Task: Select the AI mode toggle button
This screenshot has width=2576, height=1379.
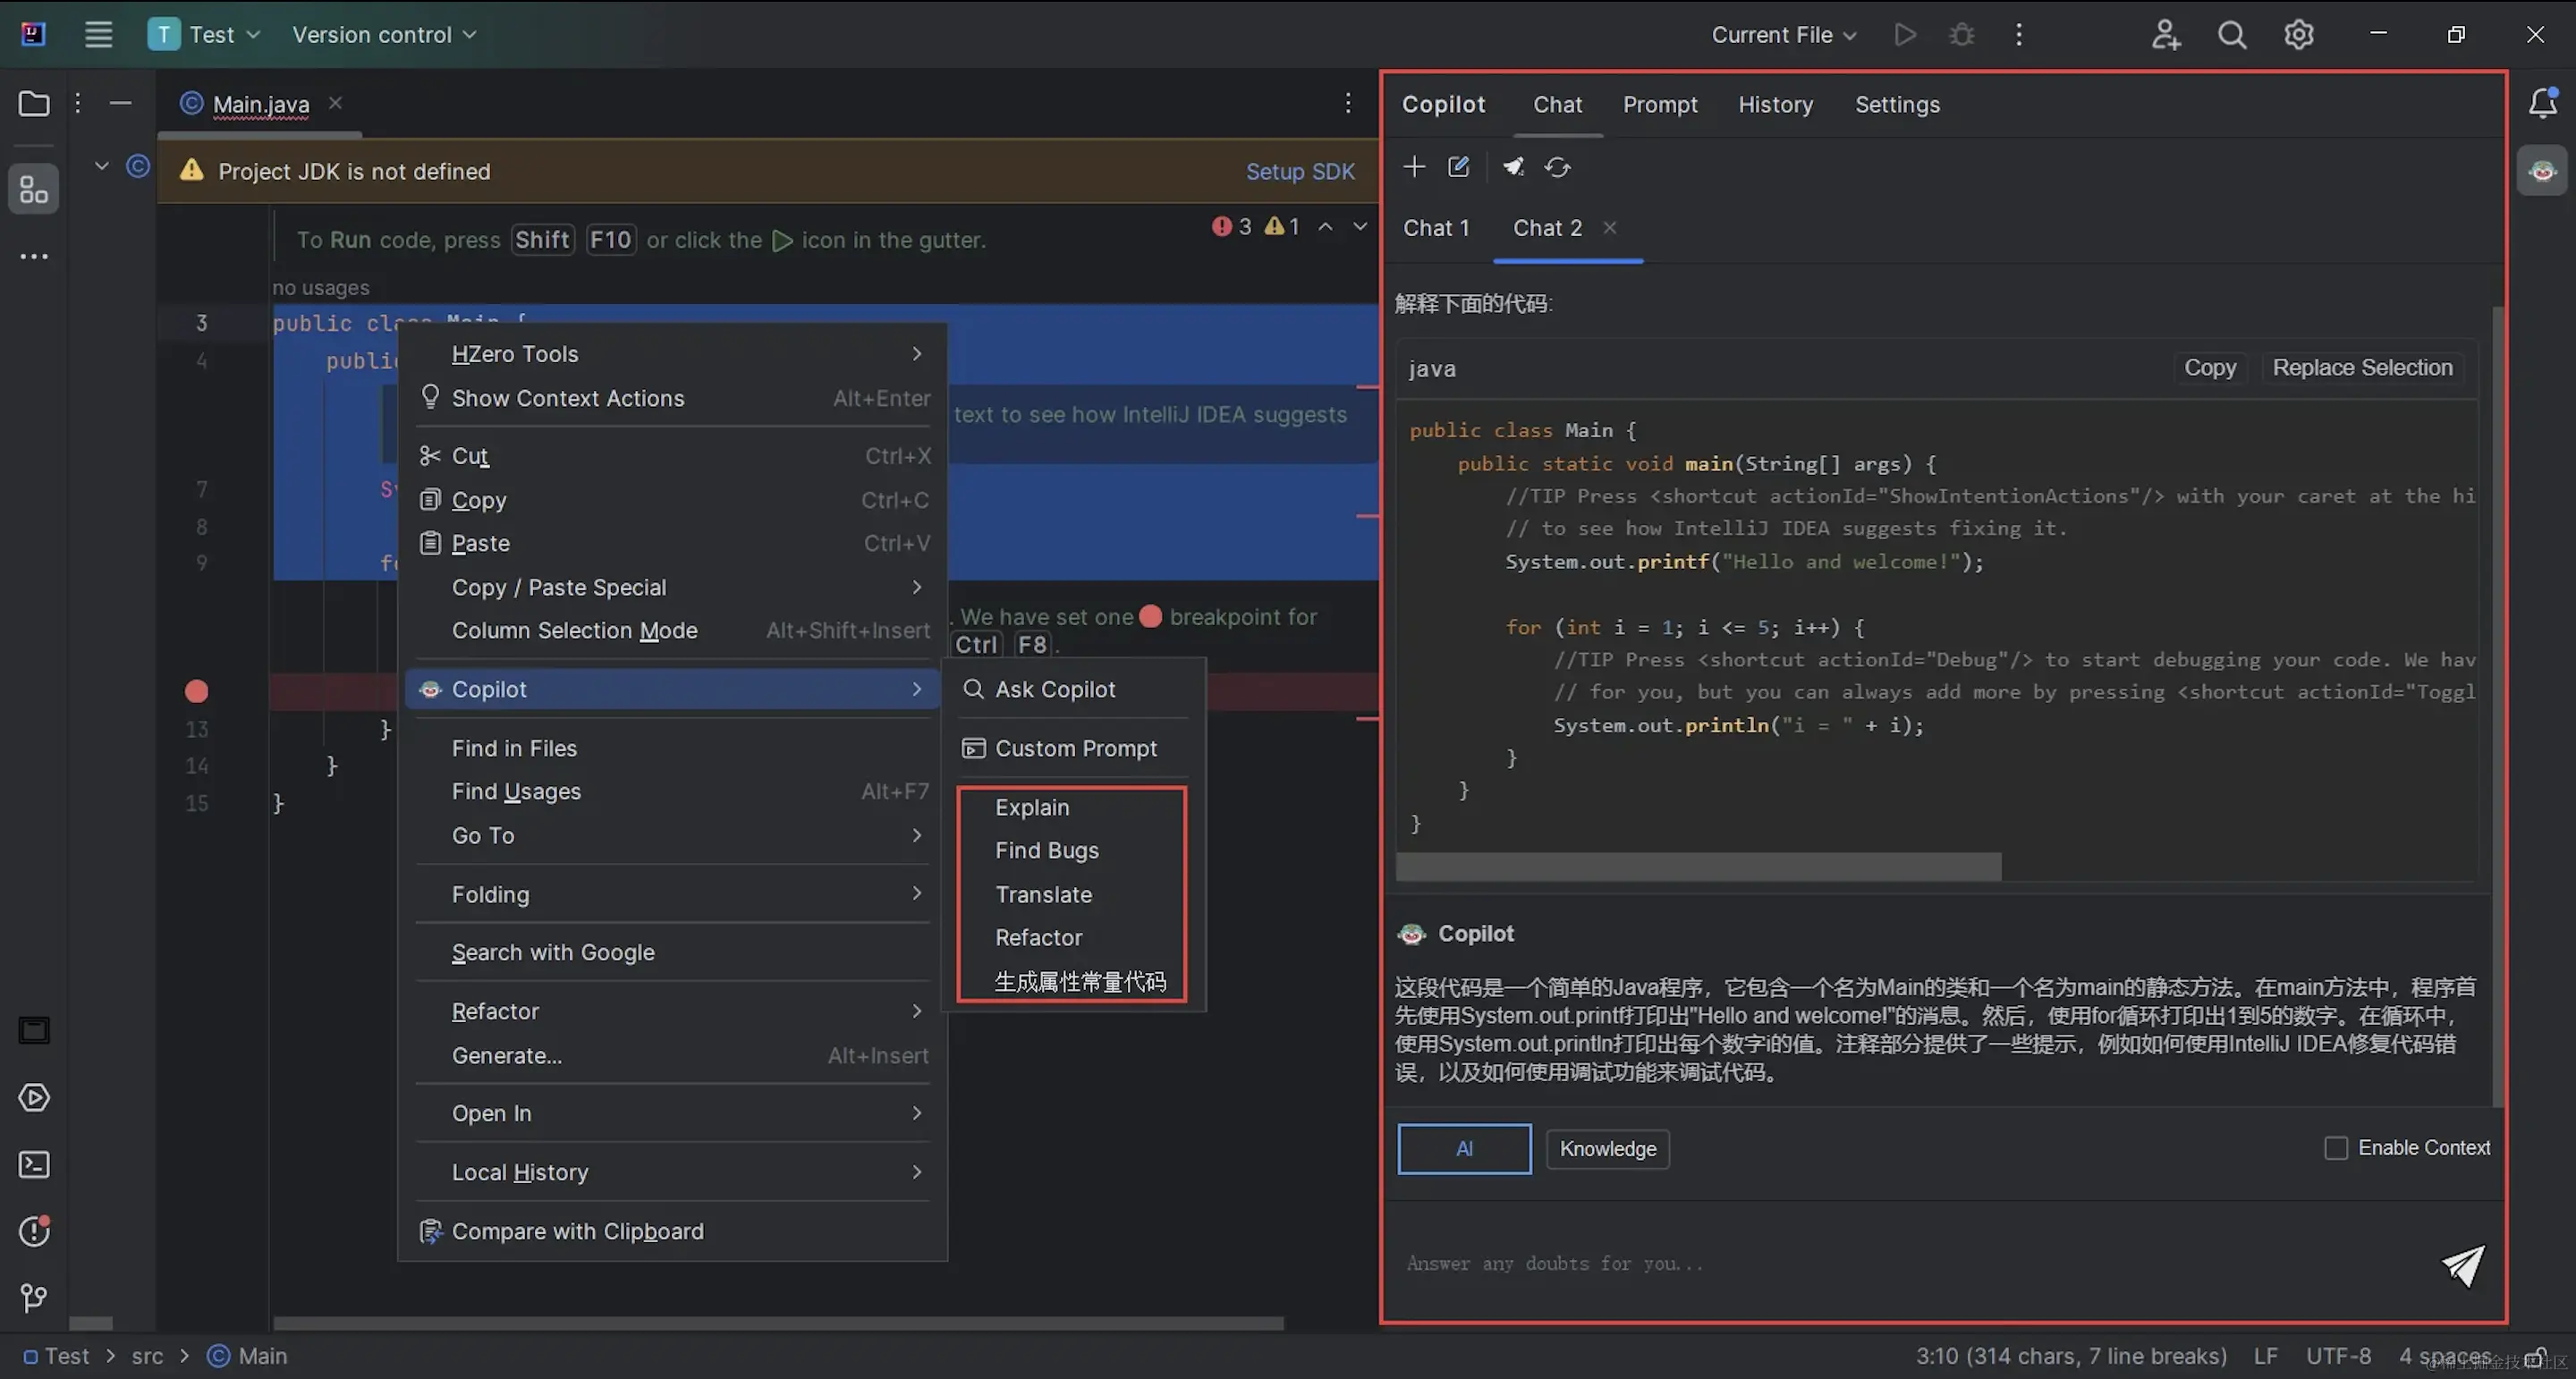Action: click(x=1463, y=1148)
